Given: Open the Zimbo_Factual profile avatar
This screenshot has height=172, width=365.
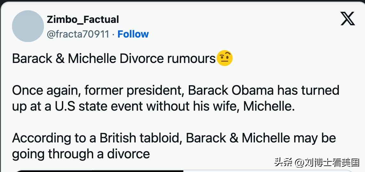Looking at the screenshot, I should coord(28,26).
